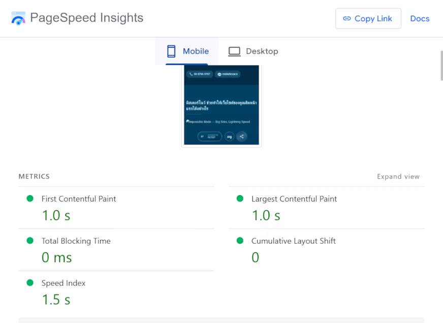Click the Largest Contentful Paint metric label
This screenshot has width=443, height=323.
(x=294, y=199)
